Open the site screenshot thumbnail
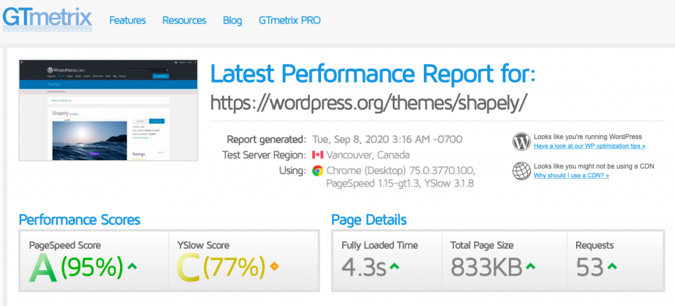The height and width of the screenshot is (306, 675). click(x=109, y=110)
